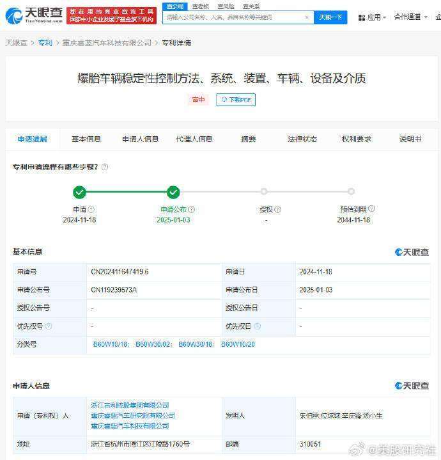Click the green check marker for 申请 step
The image size is (441, 460).
tap(79, 192)
